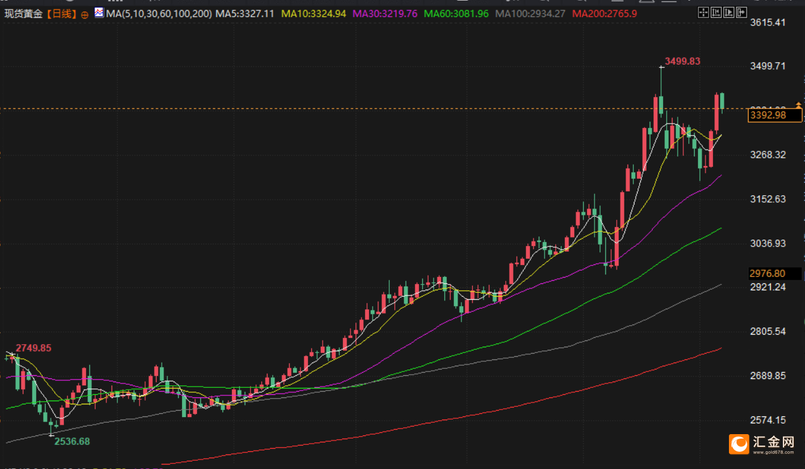
Task: Click the gray MA100:2934.27 label
Action: (x=530, y=13)
